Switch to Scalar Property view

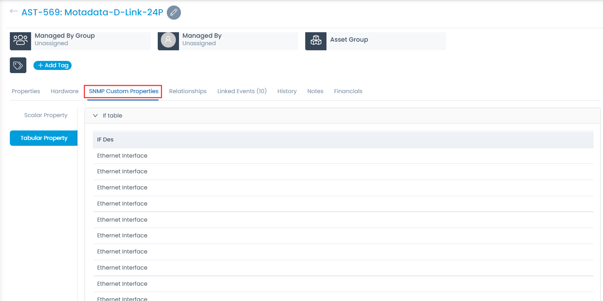(46, 115)
